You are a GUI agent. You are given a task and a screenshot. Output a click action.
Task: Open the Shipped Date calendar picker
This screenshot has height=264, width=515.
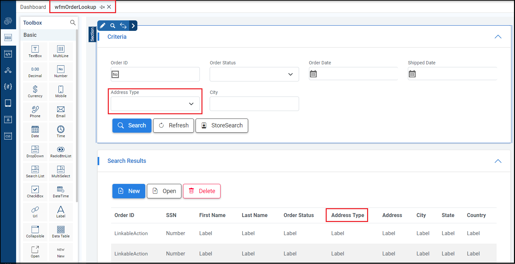pyautogui.click(x=412, y=74)
